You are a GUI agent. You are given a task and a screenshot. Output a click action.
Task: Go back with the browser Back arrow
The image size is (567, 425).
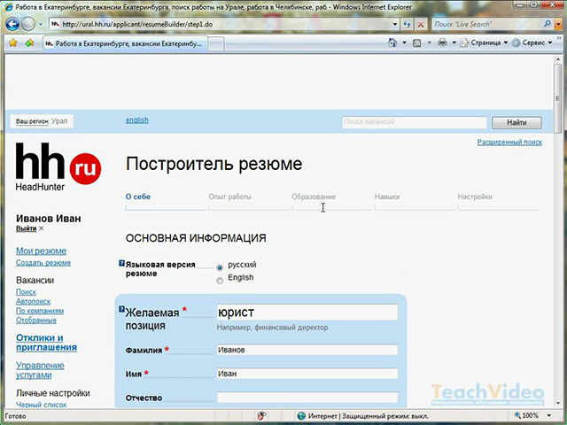pos(12,24)
